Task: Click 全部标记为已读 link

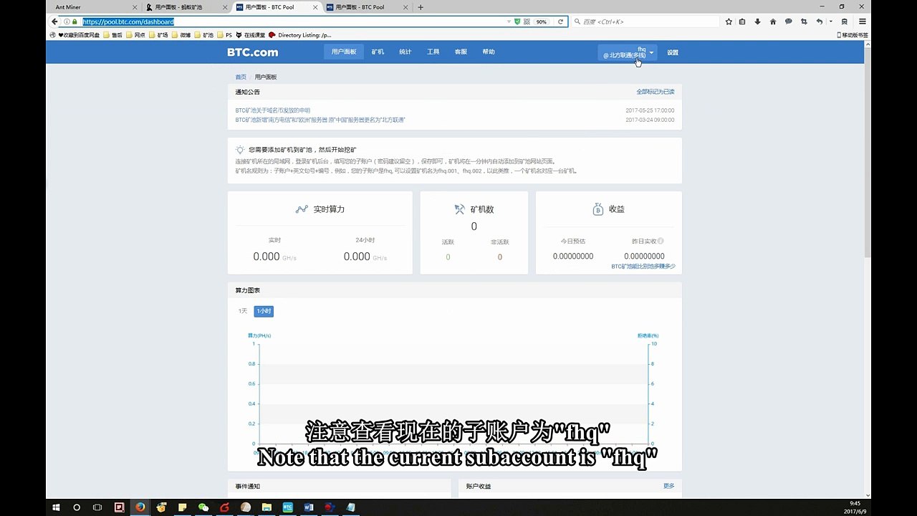Action: coord(656,92)
